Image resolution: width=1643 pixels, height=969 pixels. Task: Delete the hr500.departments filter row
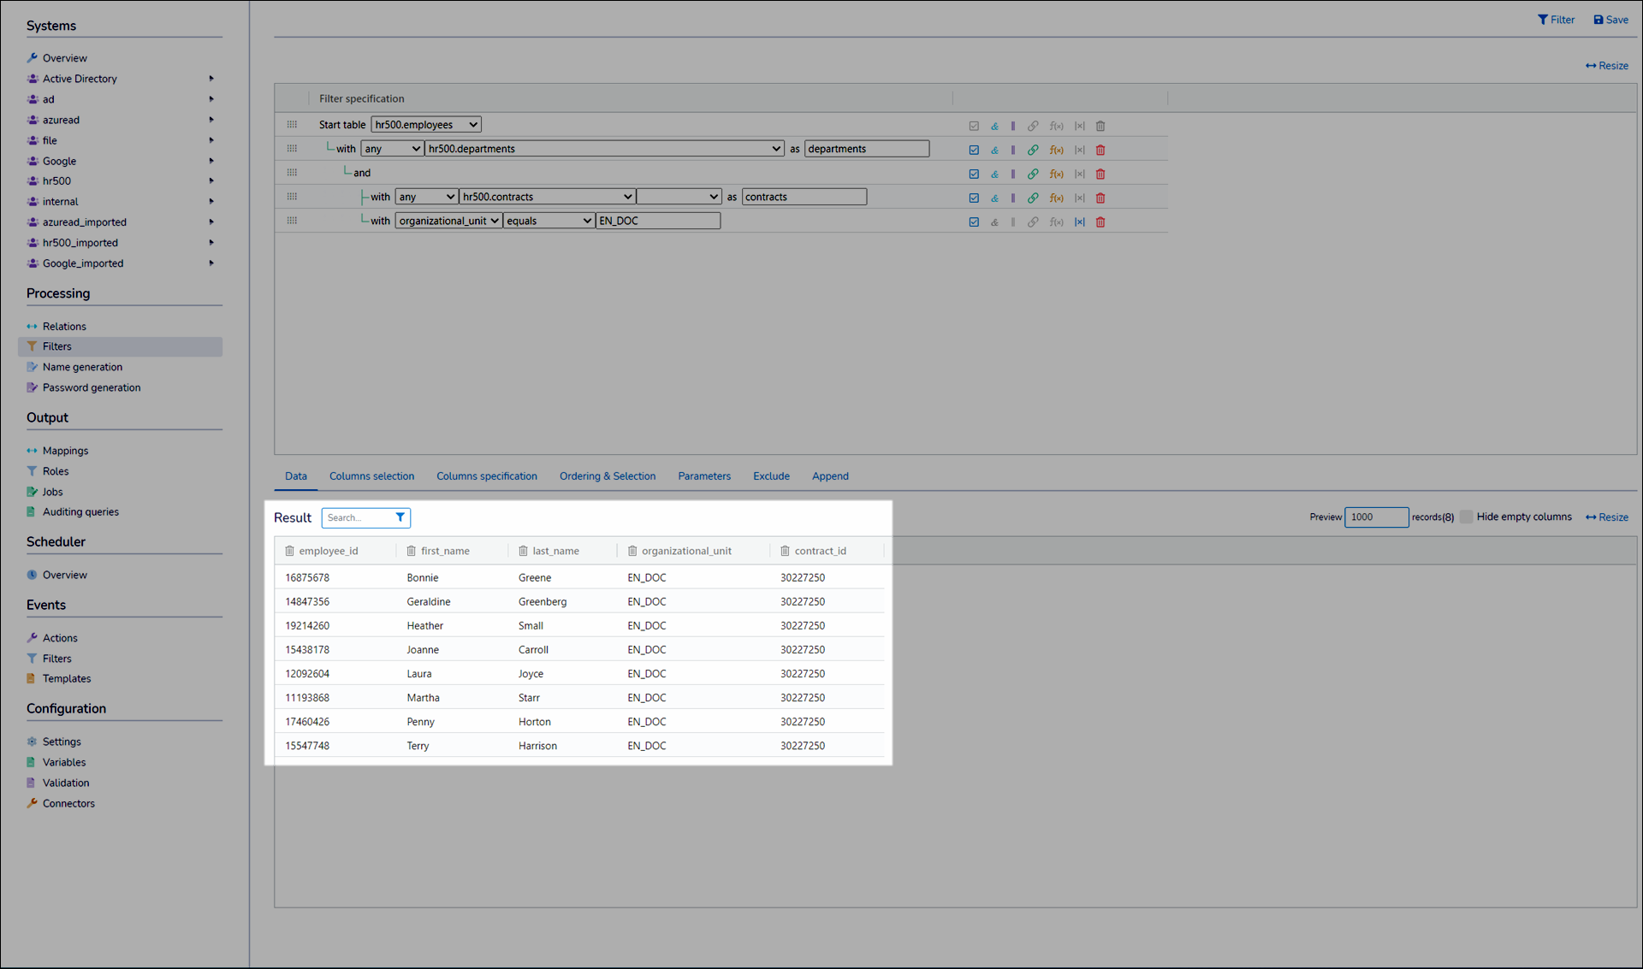click(1100, 150)
